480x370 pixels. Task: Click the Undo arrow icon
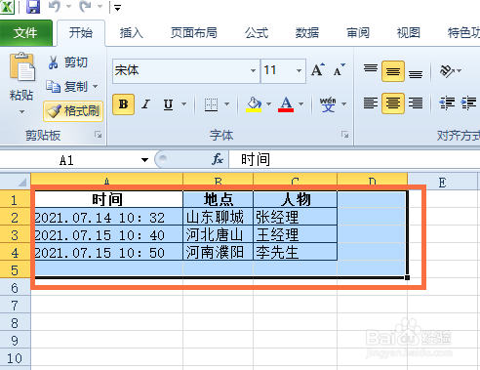click(x=55, y=7)
